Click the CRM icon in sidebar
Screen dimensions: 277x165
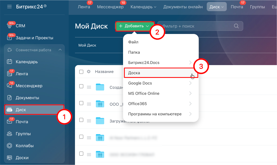9,26
